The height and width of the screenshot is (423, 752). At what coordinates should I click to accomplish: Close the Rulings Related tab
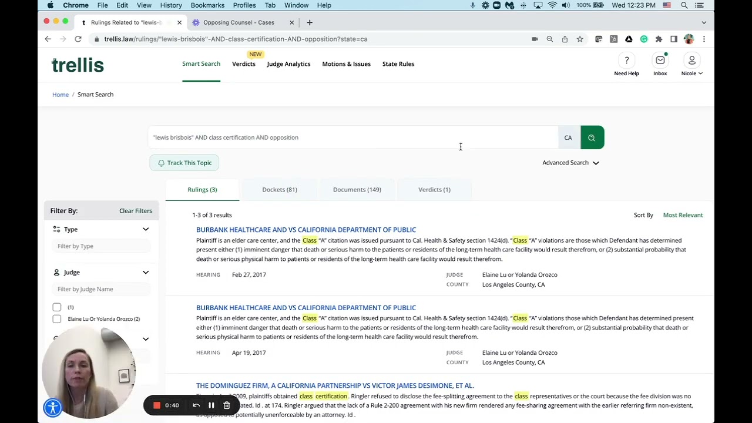pos(180,22)
